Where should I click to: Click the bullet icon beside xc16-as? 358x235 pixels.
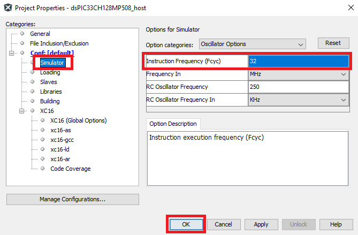click(x=42, y=130)
